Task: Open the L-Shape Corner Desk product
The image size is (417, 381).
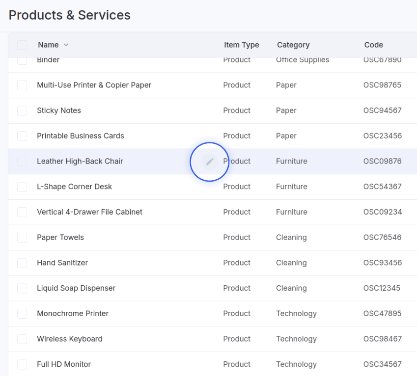Action: [x=74, y=187]
